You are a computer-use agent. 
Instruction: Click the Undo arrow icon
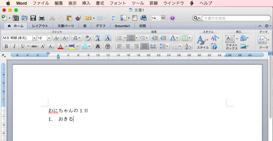point(88,18)
